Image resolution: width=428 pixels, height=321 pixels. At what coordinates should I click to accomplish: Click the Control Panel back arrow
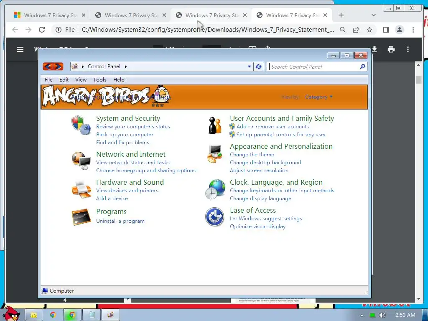(48, 66)
